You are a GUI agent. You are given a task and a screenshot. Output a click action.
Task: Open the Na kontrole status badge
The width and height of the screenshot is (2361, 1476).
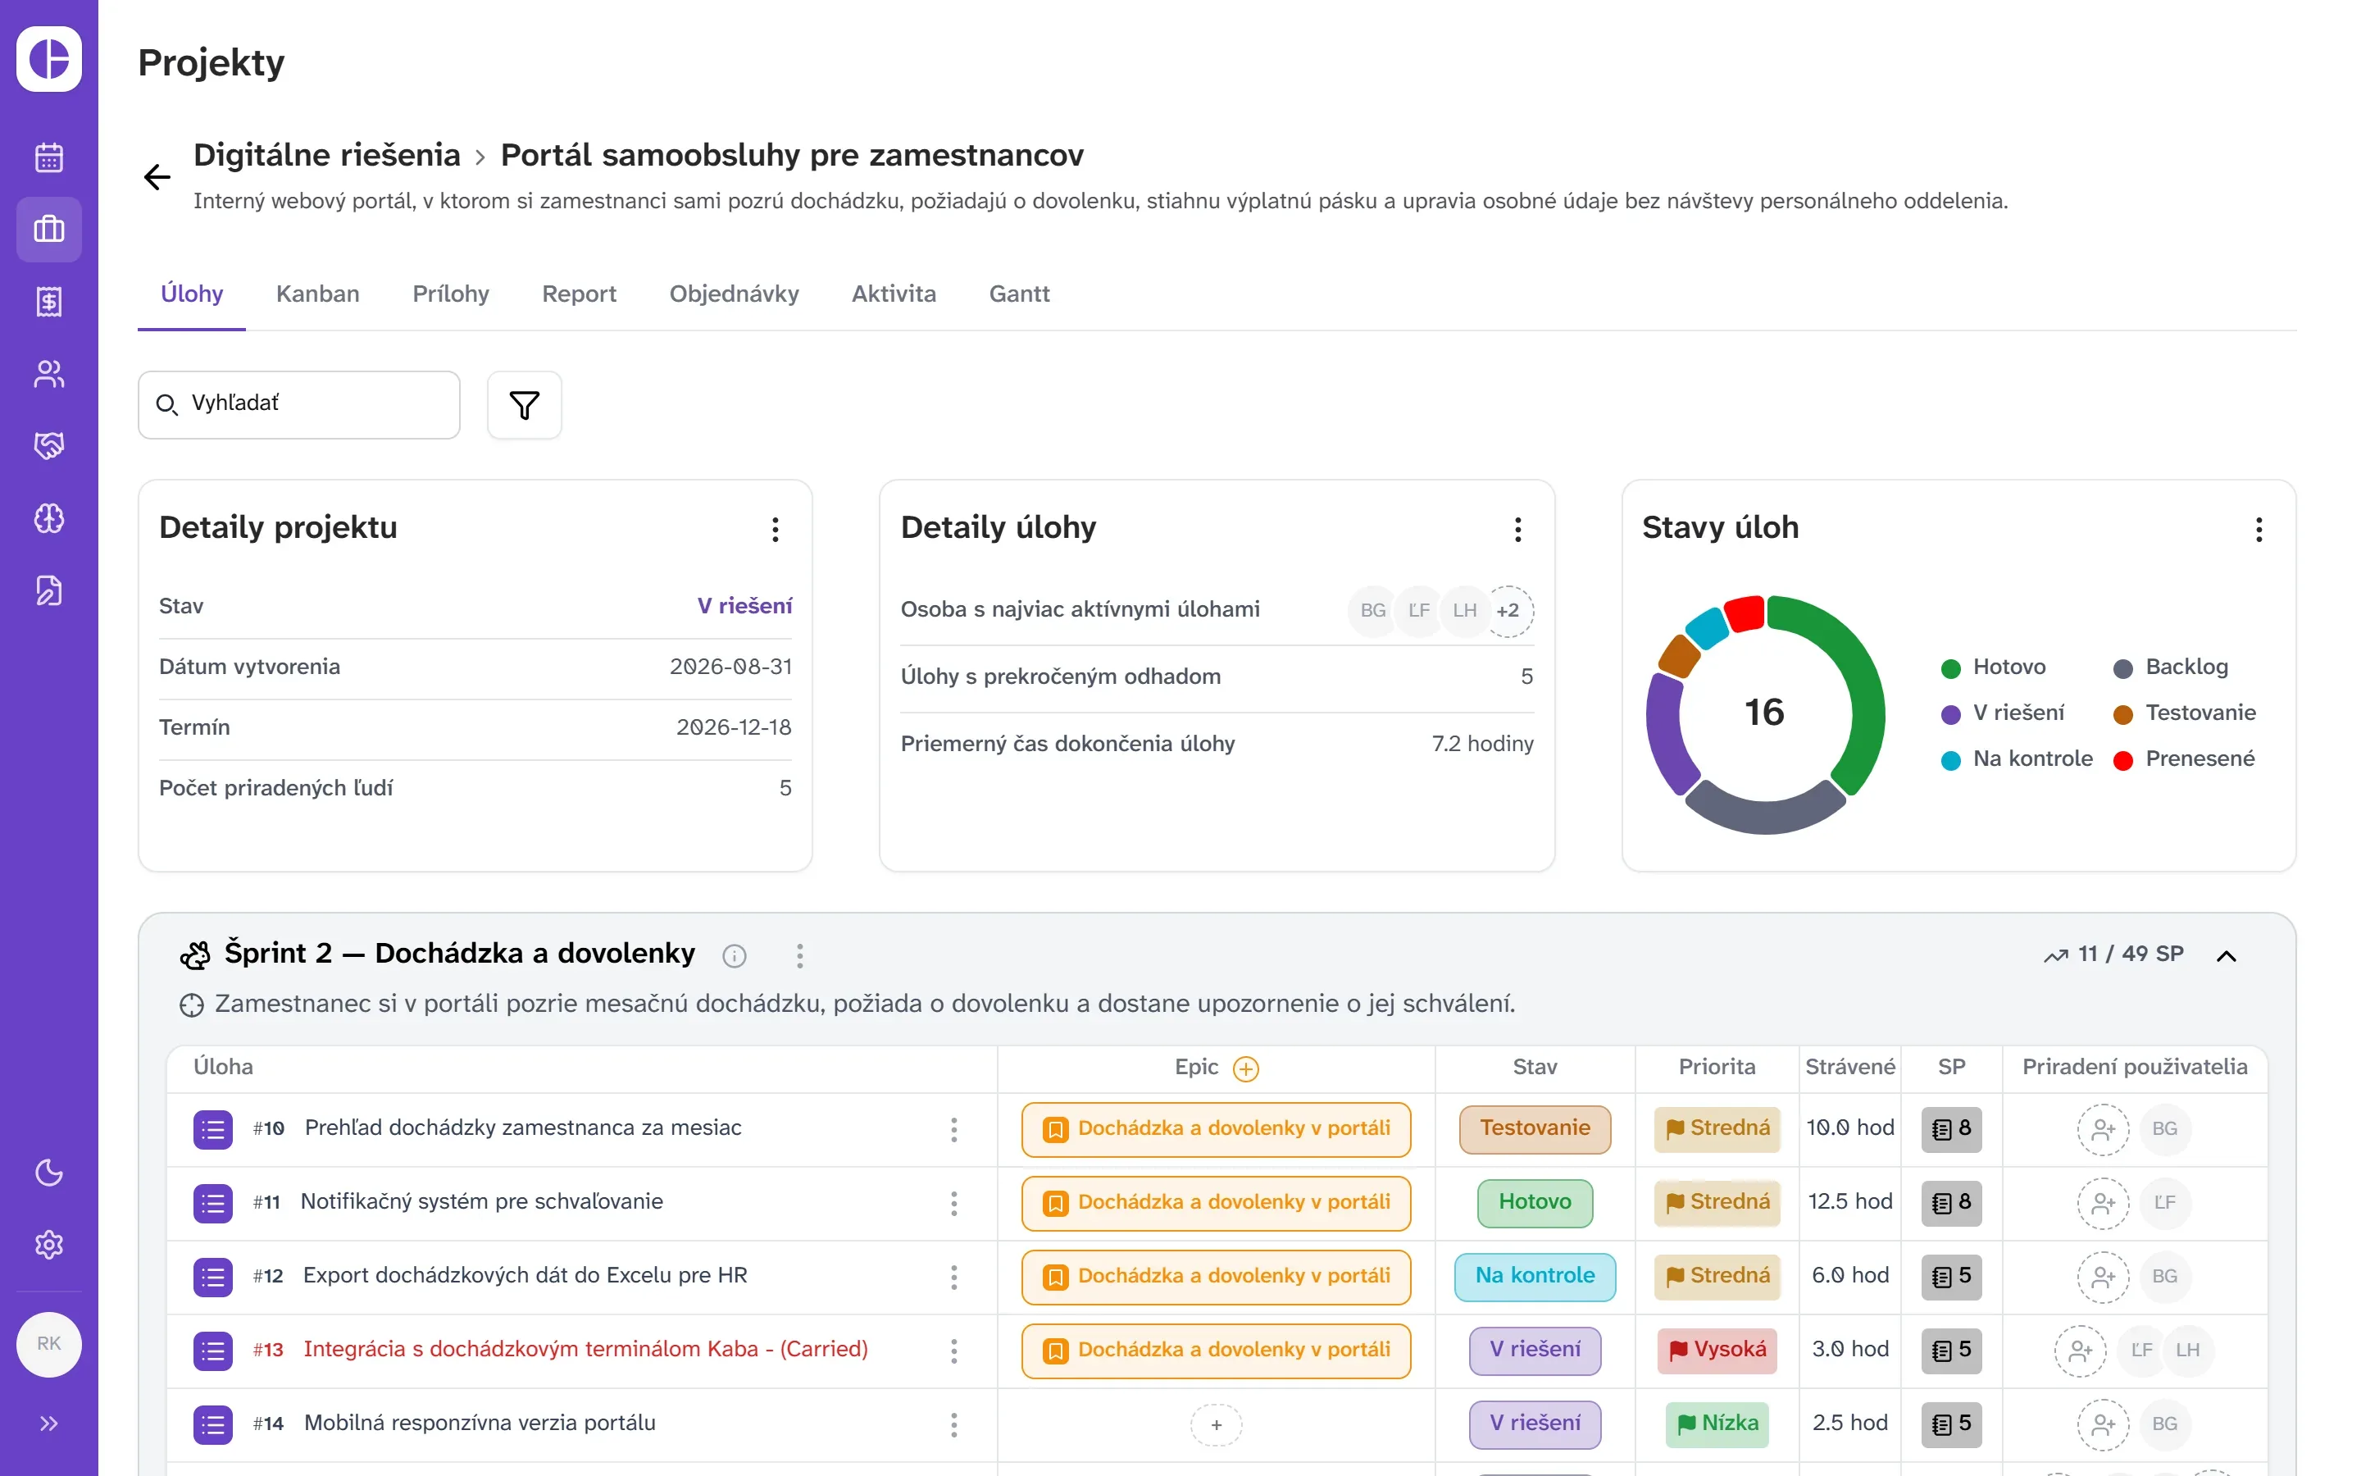(1535, 1276)
